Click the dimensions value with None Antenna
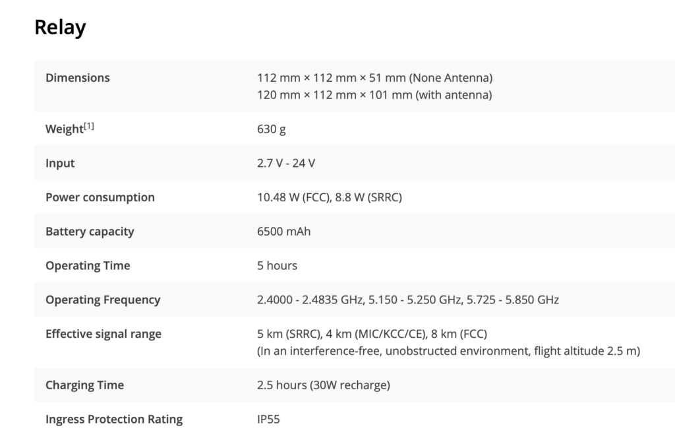The width and height of the screenshot is (675, 446). (x=374, y=78)
